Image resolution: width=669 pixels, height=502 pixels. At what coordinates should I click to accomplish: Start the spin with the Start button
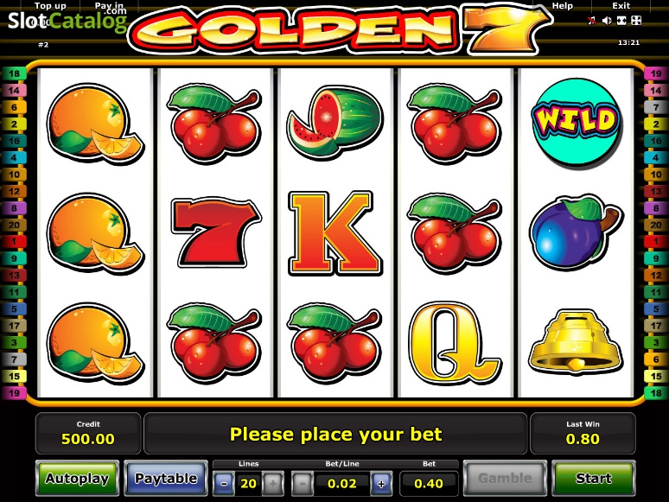[x=594, y=478]
